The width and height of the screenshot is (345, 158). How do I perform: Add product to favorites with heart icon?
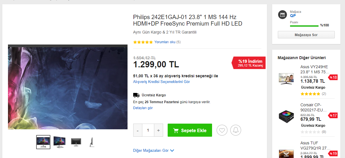click(x=222, y=130)
